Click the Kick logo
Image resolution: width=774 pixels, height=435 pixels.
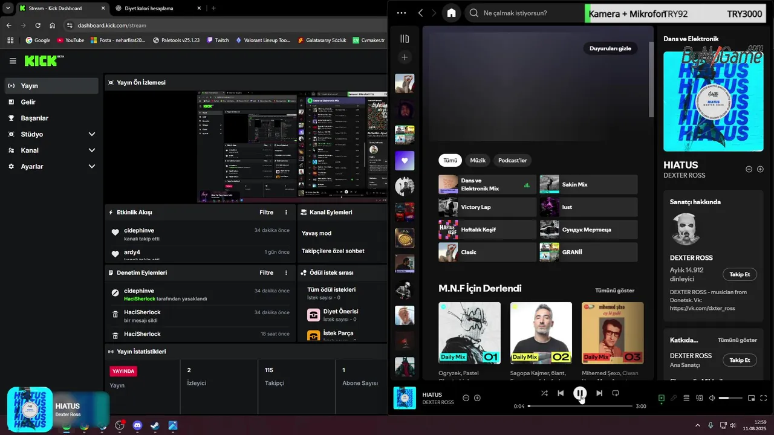[44, 60]
